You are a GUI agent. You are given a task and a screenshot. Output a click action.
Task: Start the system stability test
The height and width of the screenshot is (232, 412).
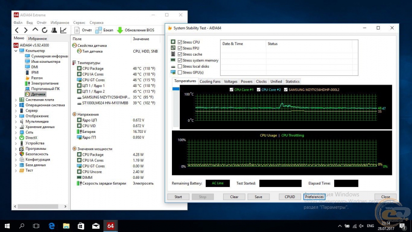coord(178,197)
